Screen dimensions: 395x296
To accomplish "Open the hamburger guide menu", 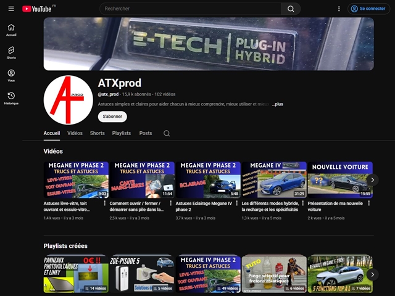I will (11, 9).
